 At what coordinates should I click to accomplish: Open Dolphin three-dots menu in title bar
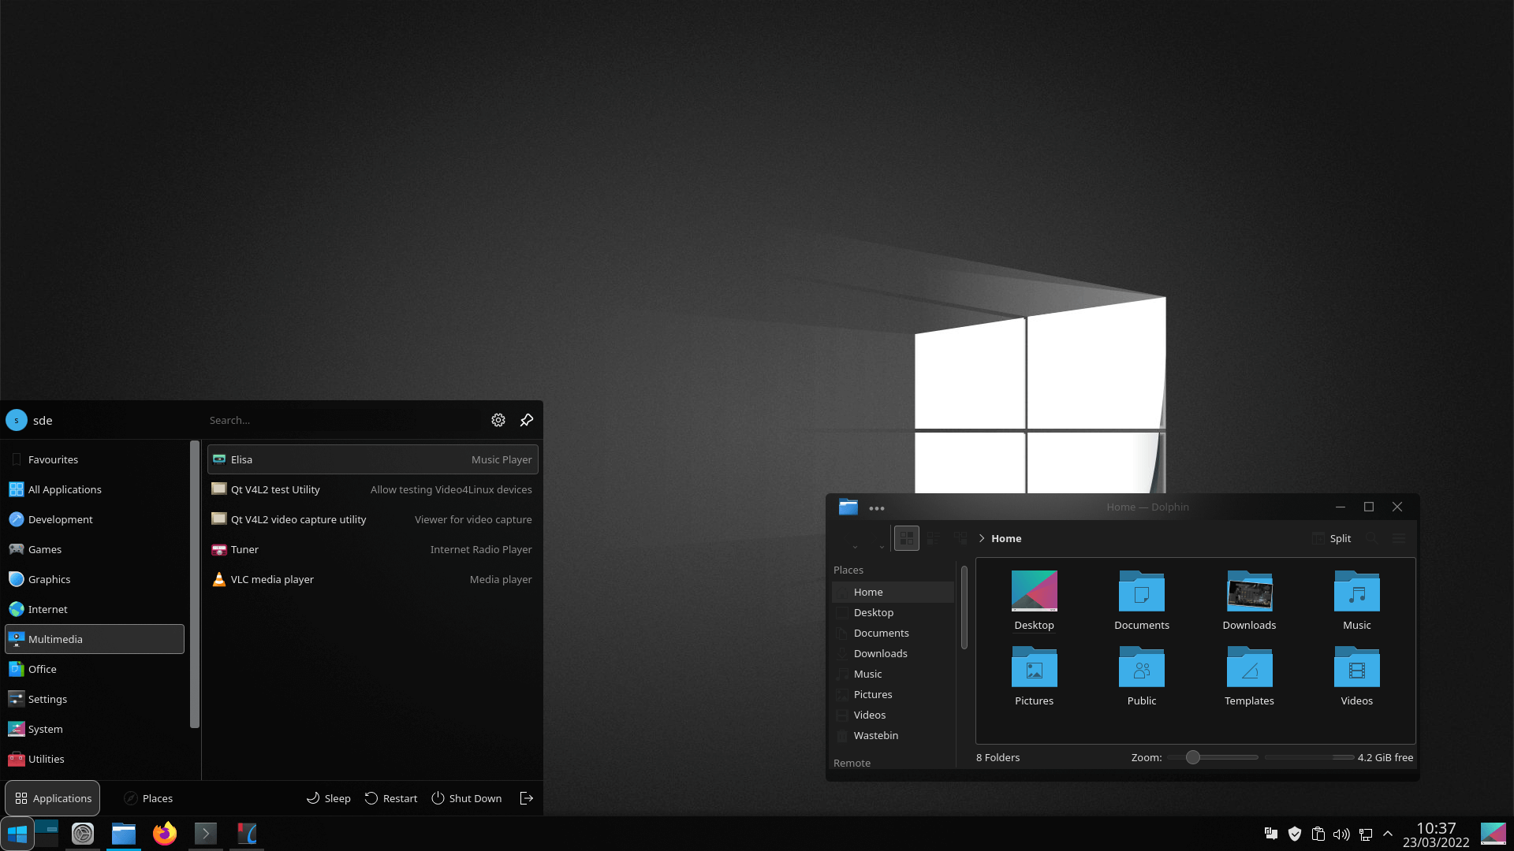(x=877, y=508)
